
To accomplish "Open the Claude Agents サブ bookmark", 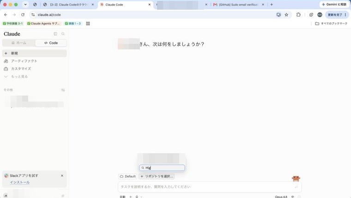I will (43, 24).
